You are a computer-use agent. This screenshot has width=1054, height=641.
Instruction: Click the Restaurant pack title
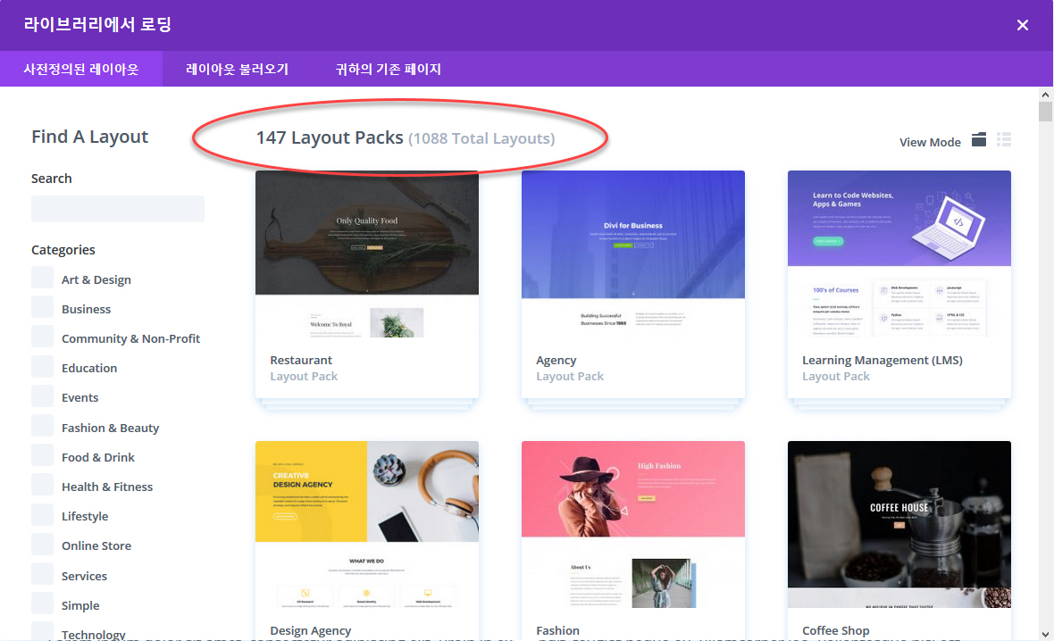point(301,360)
